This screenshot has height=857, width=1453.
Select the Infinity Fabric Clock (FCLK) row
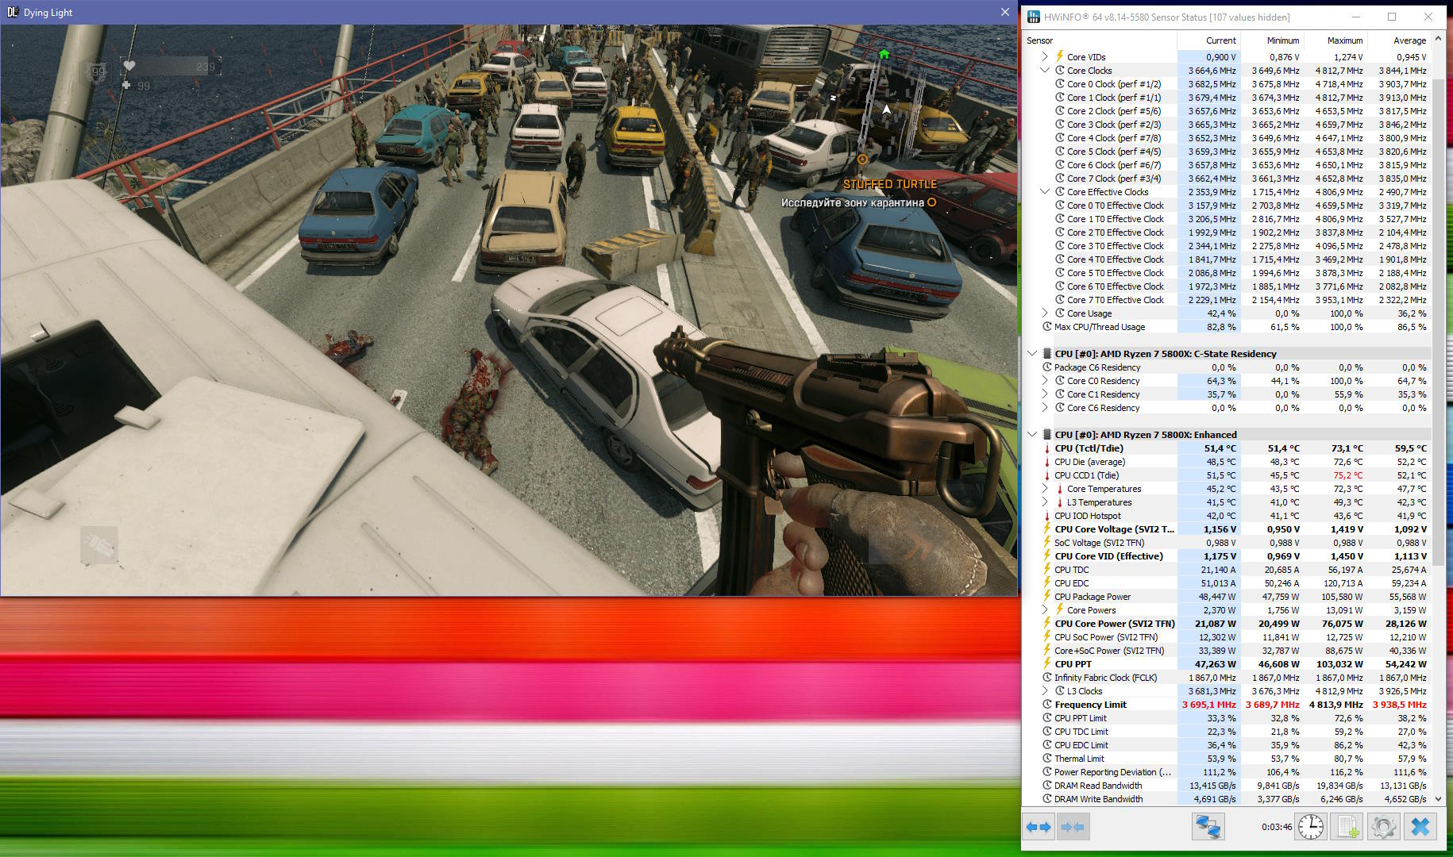point(1227,678)
